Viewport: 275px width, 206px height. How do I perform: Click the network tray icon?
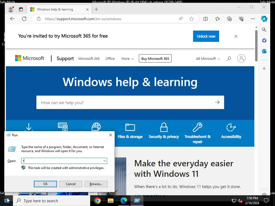[x=234, y=201]
